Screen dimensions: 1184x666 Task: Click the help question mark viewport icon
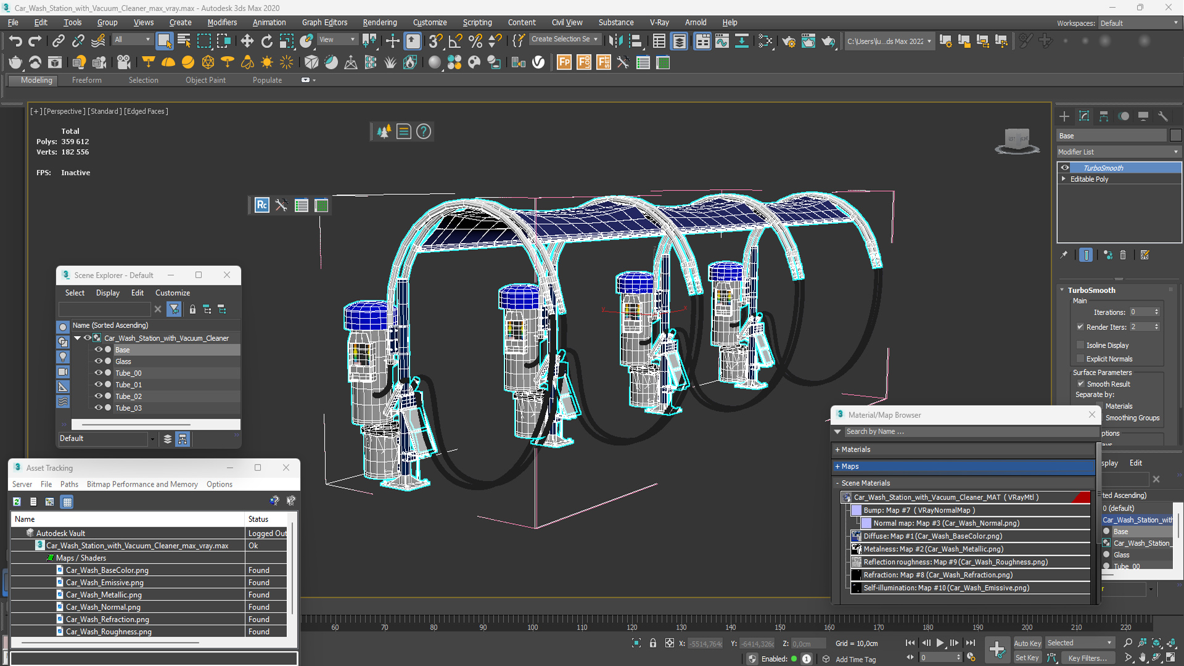pyautogui.click(x=424, y=131)
